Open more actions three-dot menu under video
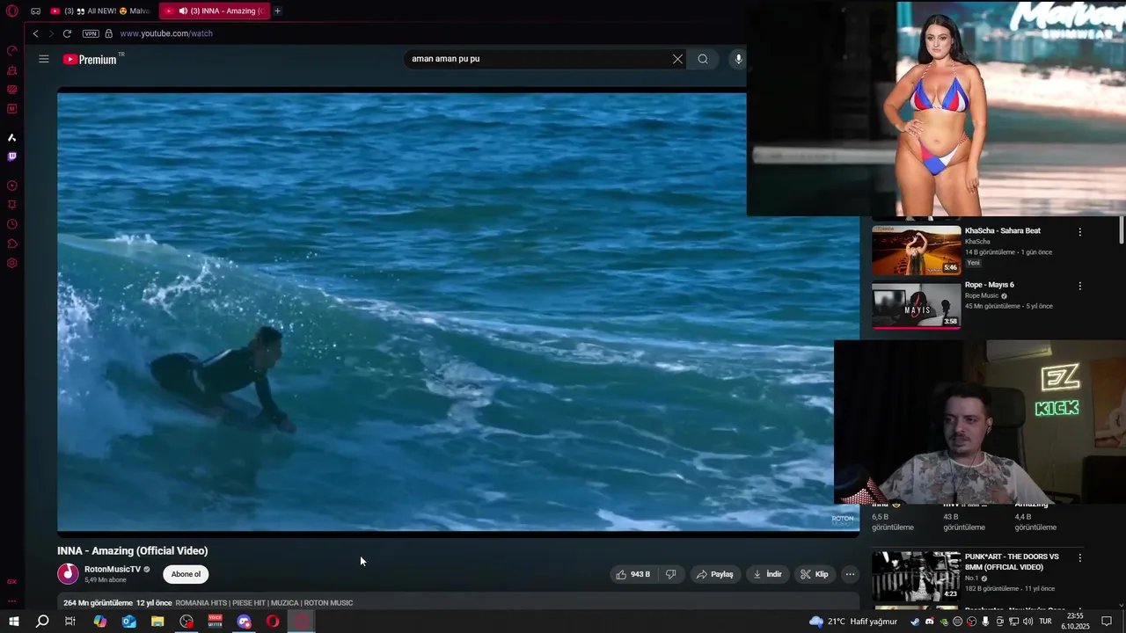 [850, 574]
